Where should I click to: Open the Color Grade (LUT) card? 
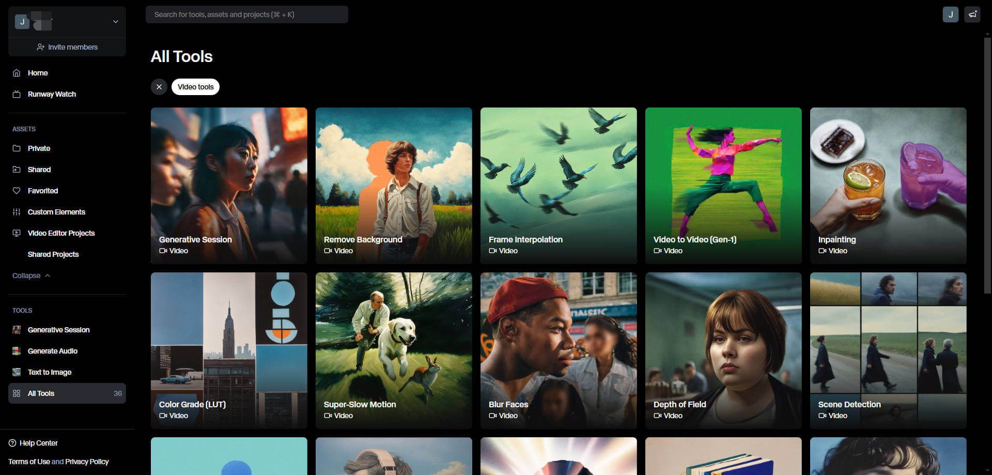229,350
